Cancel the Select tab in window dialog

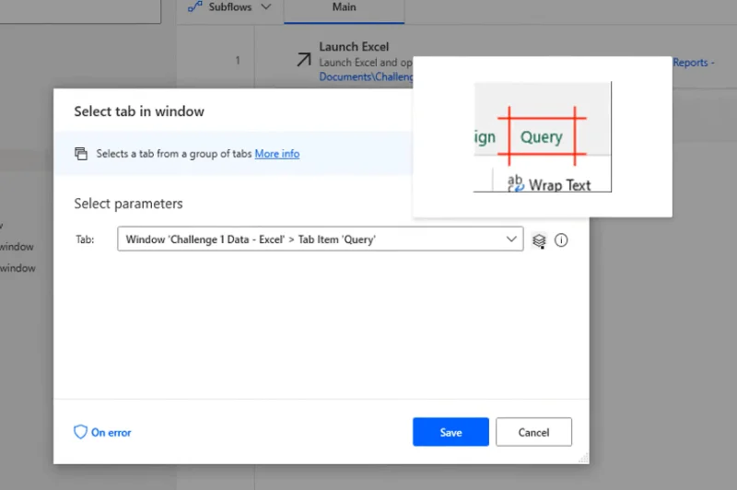533,432
